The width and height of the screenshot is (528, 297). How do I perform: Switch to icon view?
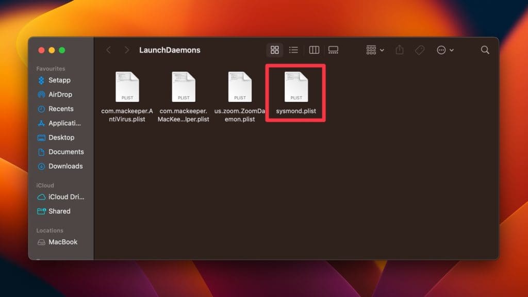[275, 50]
